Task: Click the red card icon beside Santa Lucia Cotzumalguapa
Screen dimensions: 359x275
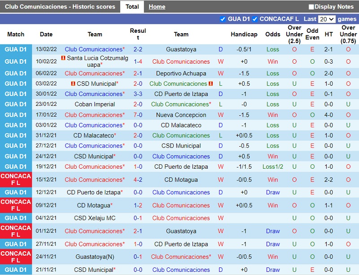Action: [63, 58]
